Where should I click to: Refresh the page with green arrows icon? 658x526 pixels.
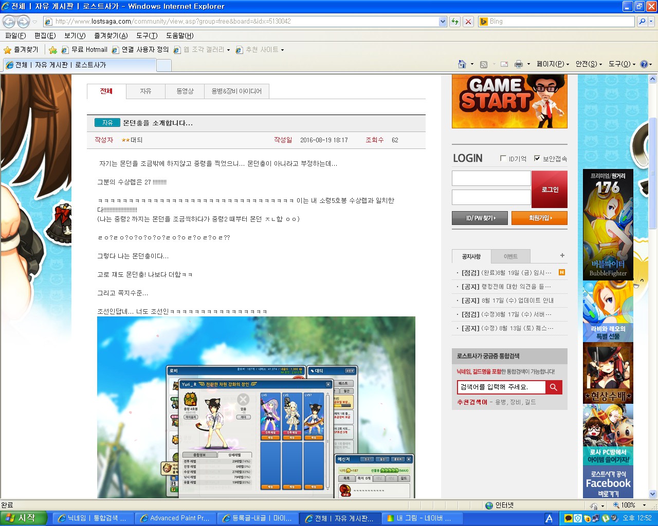pos(455,22)
